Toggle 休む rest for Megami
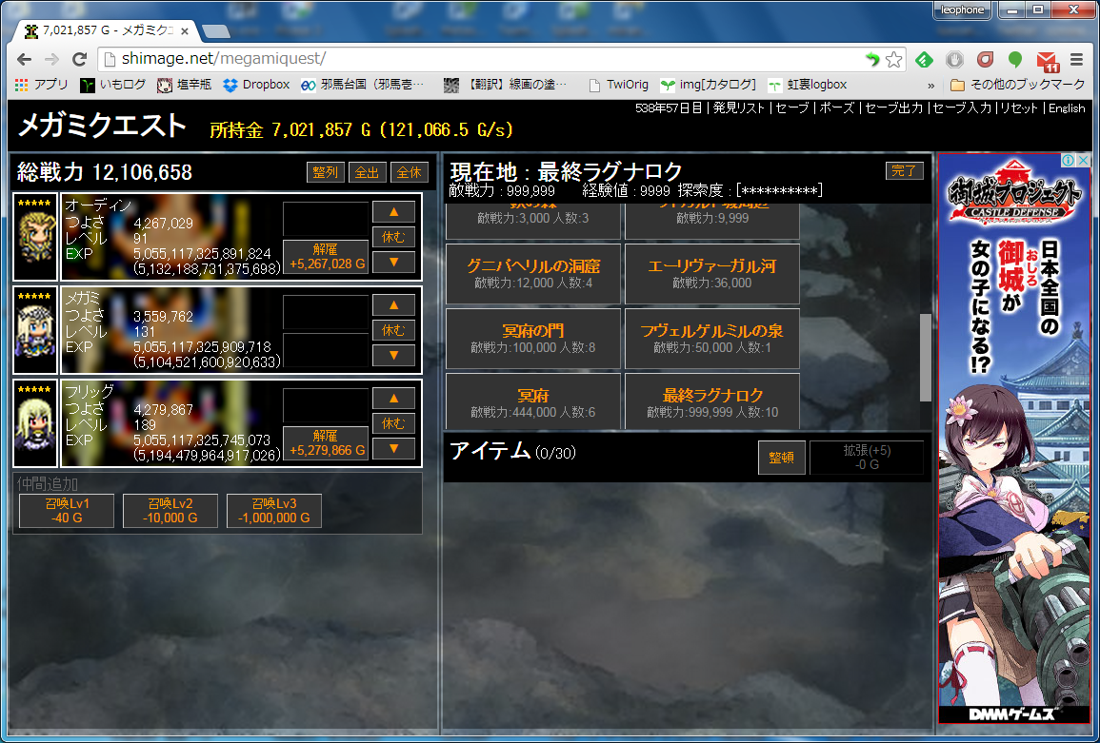The height and width of the screenshot is (743, 1100). 393,330
